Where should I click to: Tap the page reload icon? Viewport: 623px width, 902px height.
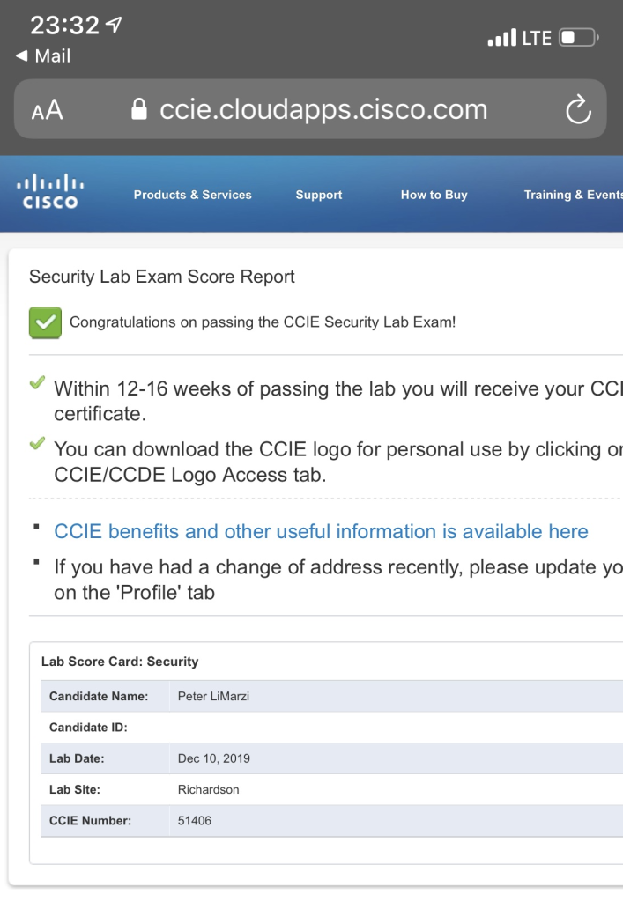(x=577, y=110)
